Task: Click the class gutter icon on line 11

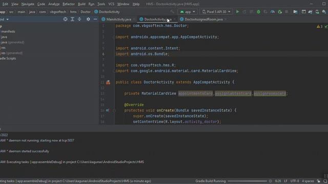Action: [108, 82]
